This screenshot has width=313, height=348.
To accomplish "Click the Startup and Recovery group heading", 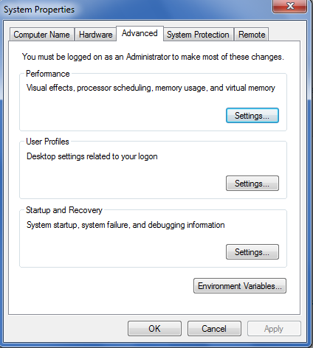I will [x=64, y=210].
